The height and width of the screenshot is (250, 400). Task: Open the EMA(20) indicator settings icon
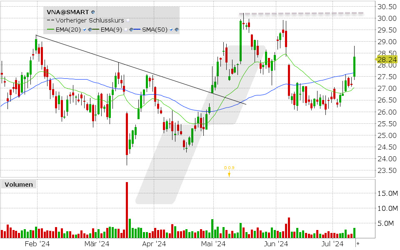[90, 30]
